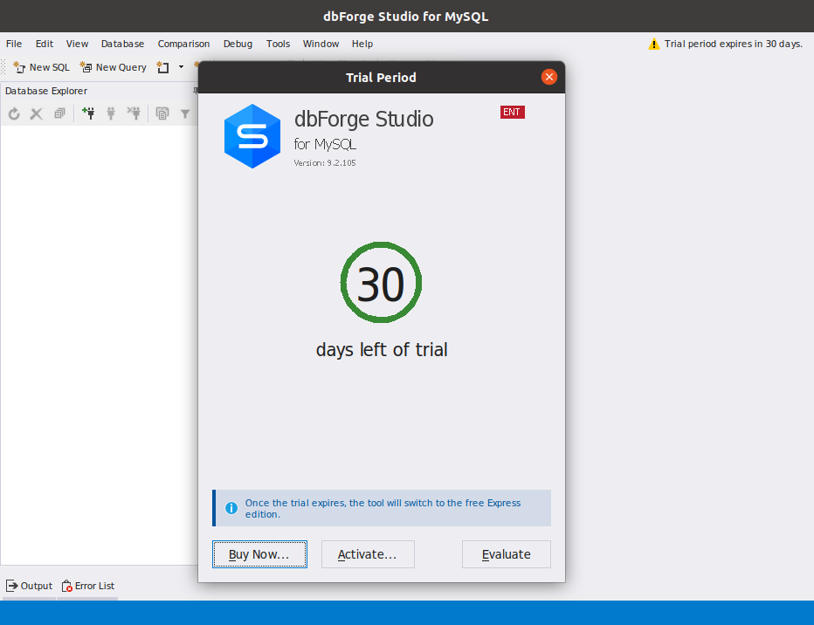The image size is (814, 625).
Task: Open the Comparison menu
Action: click(x=183, y=45)
